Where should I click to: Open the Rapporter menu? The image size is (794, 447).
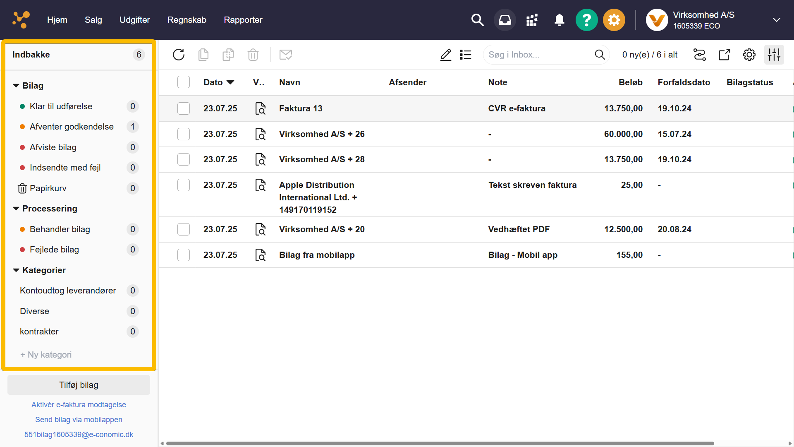tap(243, 20)
